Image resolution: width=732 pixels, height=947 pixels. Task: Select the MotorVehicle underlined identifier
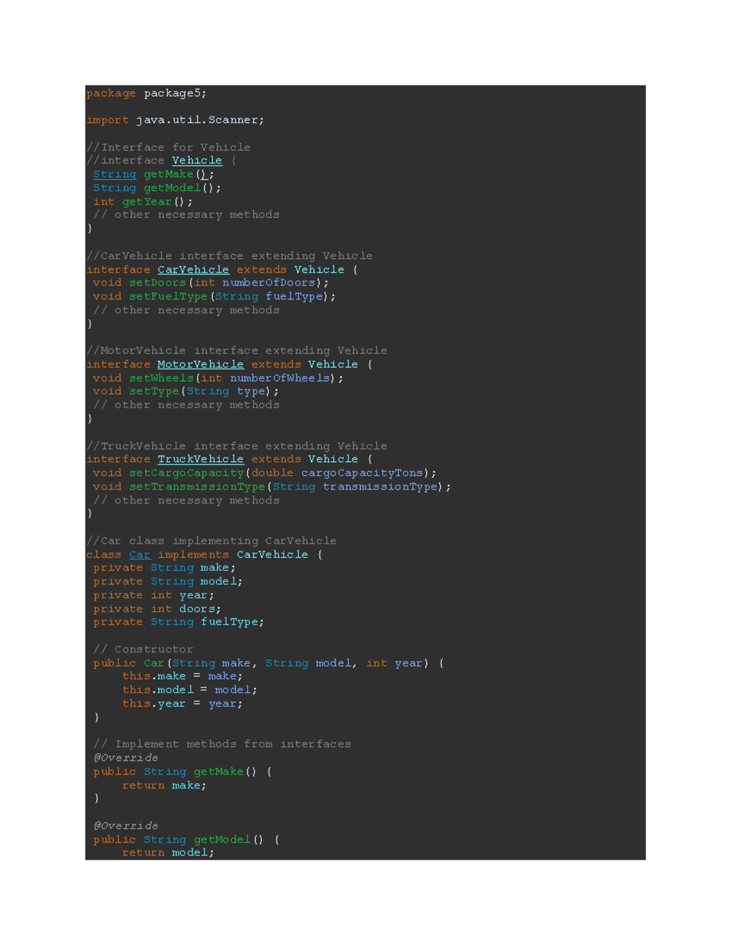pos(200,364)
